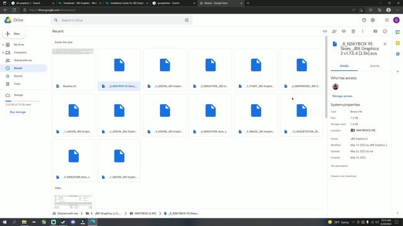Click the Search in Drive field
Image resolution: width=403 pixels, height=226 pixels.
click(x=122, y=20)
